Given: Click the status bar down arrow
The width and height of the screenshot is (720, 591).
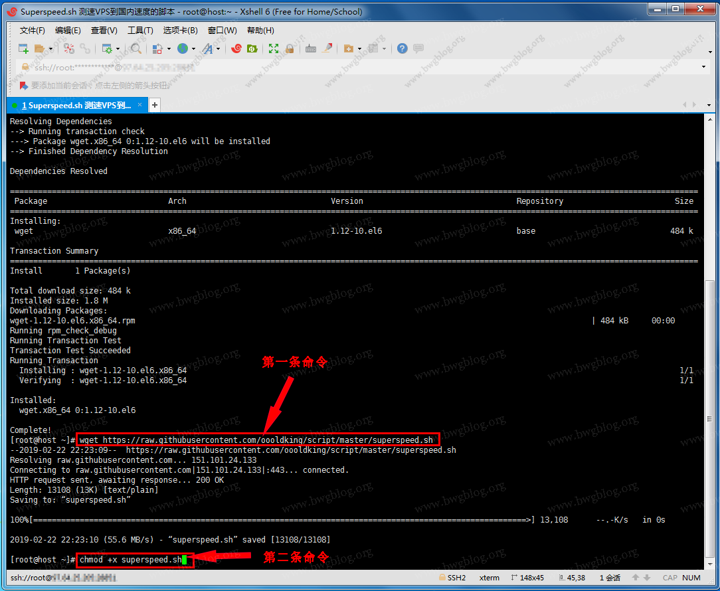Looking at the screenshot, I should [647, 578].
